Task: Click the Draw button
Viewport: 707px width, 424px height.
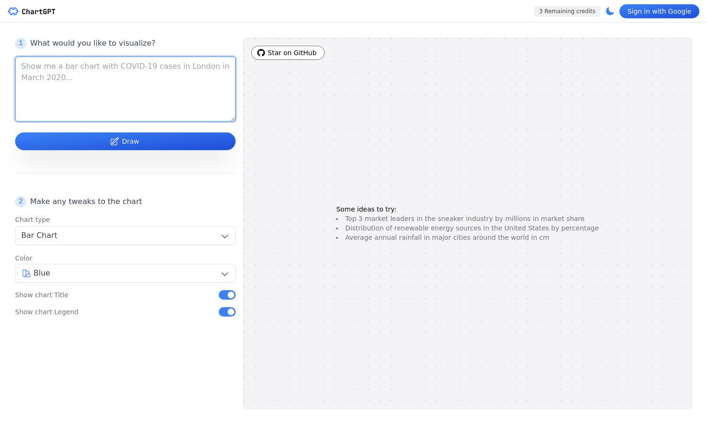Action: click(125, 141)
